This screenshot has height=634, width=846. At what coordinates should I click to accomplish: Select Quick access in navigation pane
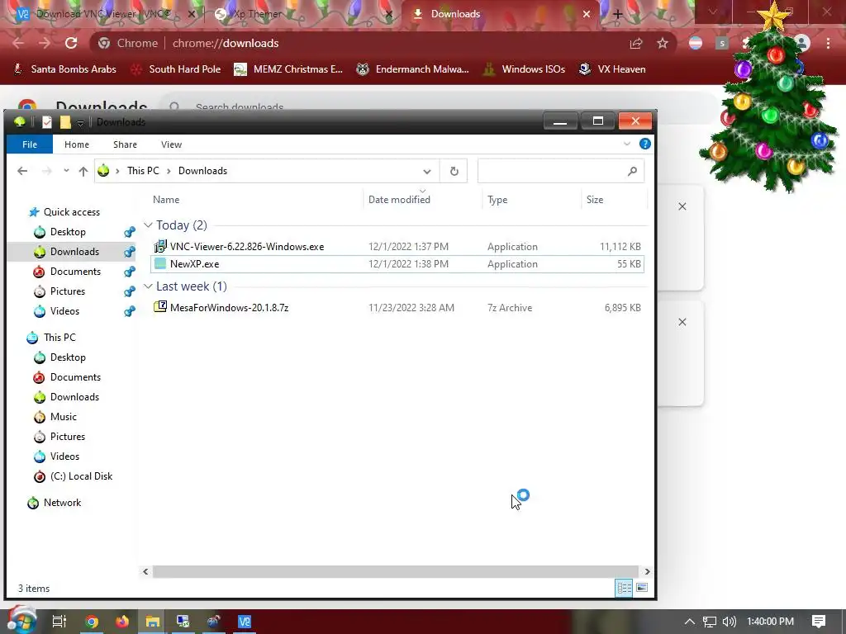point(72,212)
